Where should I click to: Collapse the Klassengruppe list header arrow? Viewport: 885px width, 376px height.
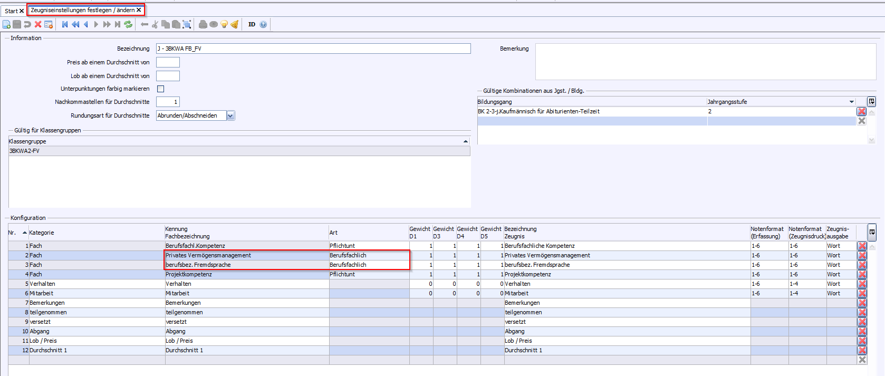[x=465, y=141]
